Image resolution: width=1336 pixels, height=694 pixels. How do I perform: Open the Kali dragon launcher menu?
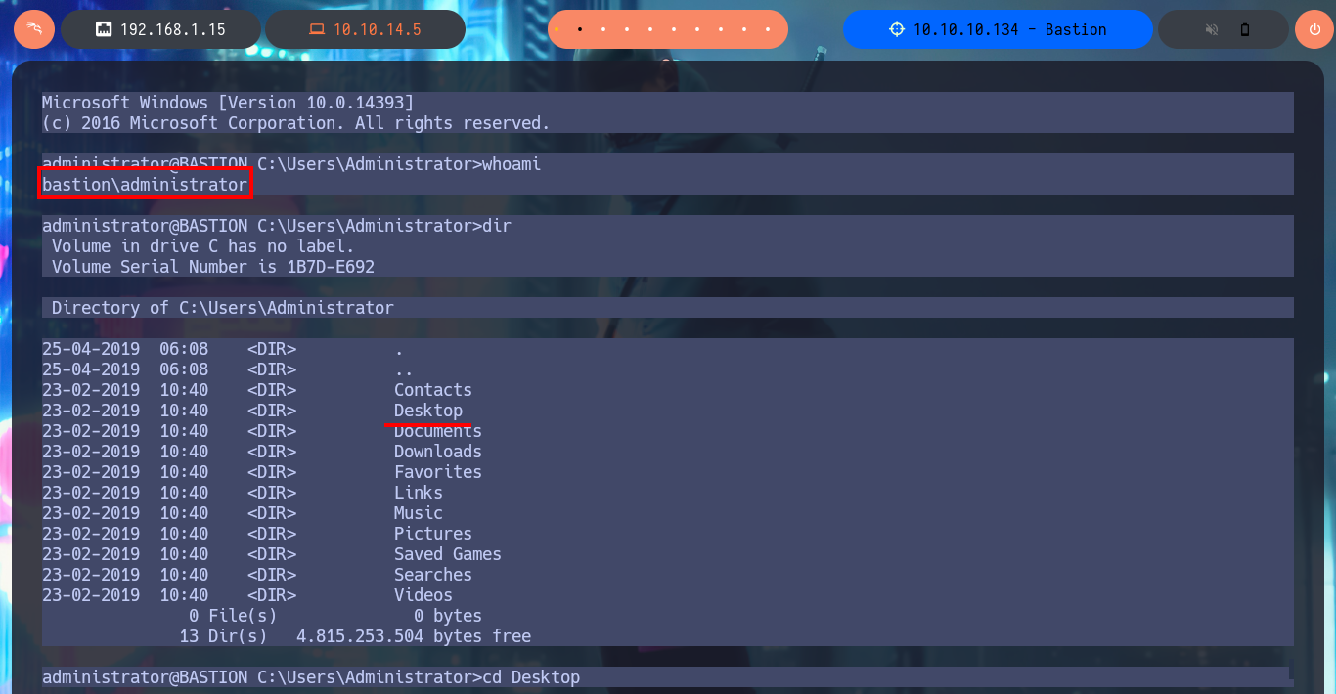click(x=34, y=29)
